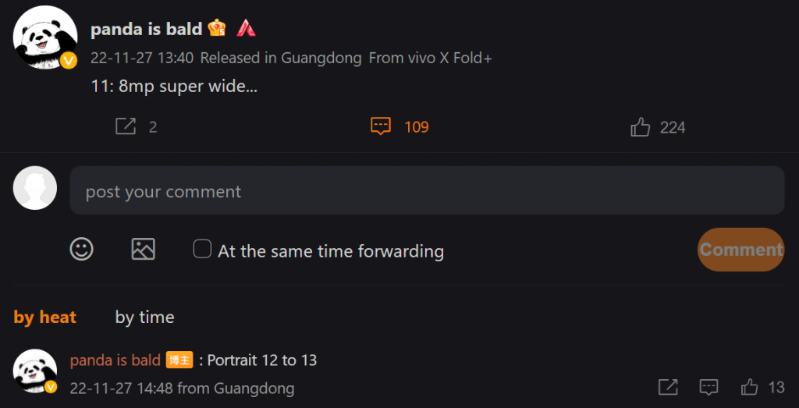Click the panda avatar at top of post
799x408 pixels.
(x=45, y=37)
